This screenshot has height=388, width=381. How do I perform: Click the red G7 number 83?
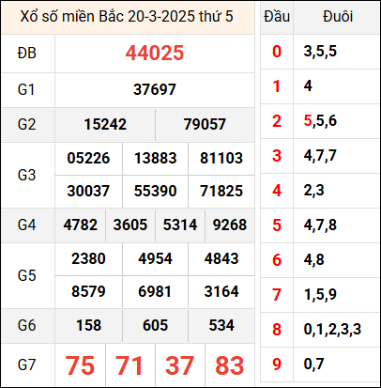(230, 365)
